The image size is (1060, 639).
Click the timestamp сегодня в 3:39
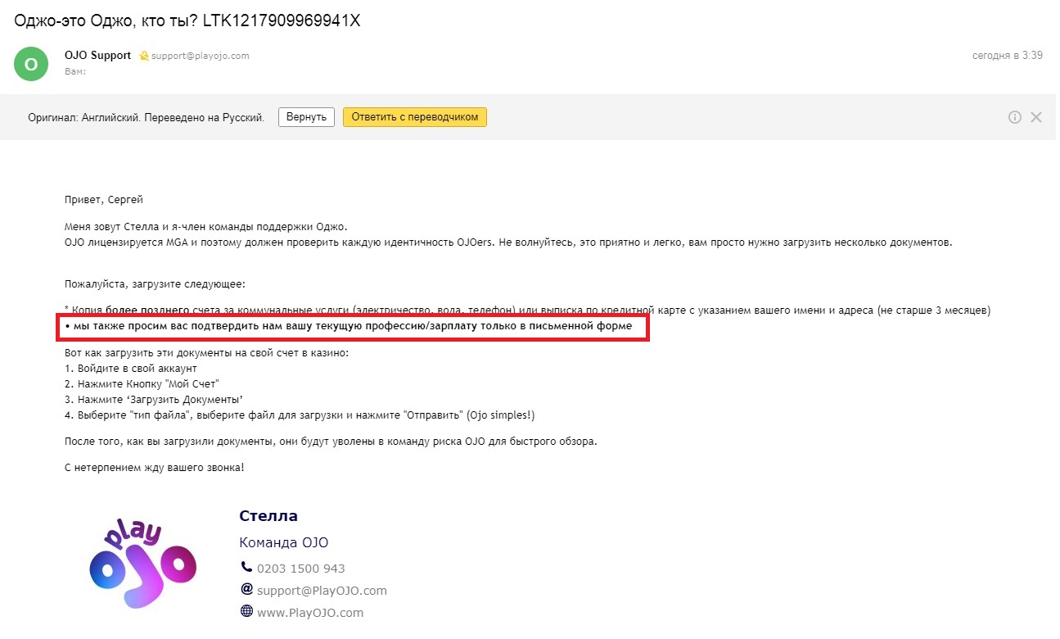pyautogui.click(x=1007, y=56)
